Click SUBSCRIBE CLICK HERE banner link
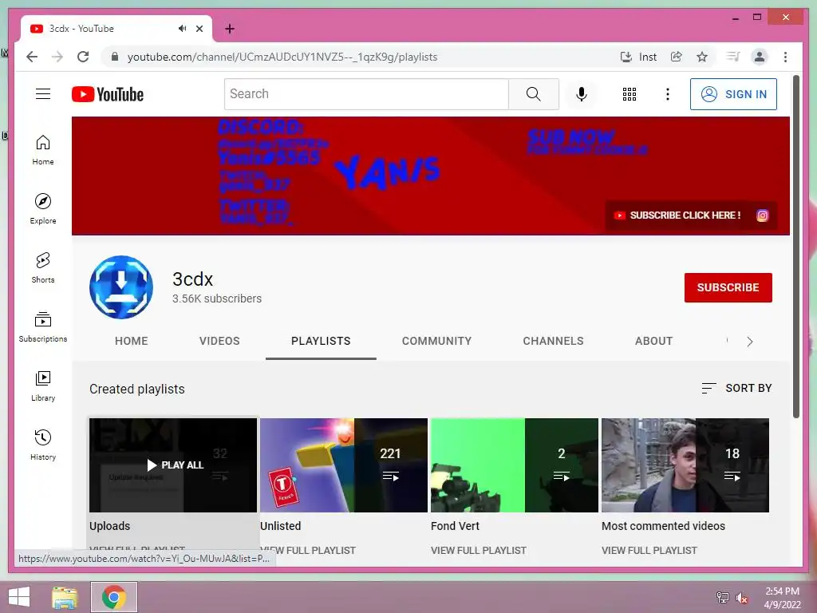This screenshot has height=613, width=817. click(677, 216)
